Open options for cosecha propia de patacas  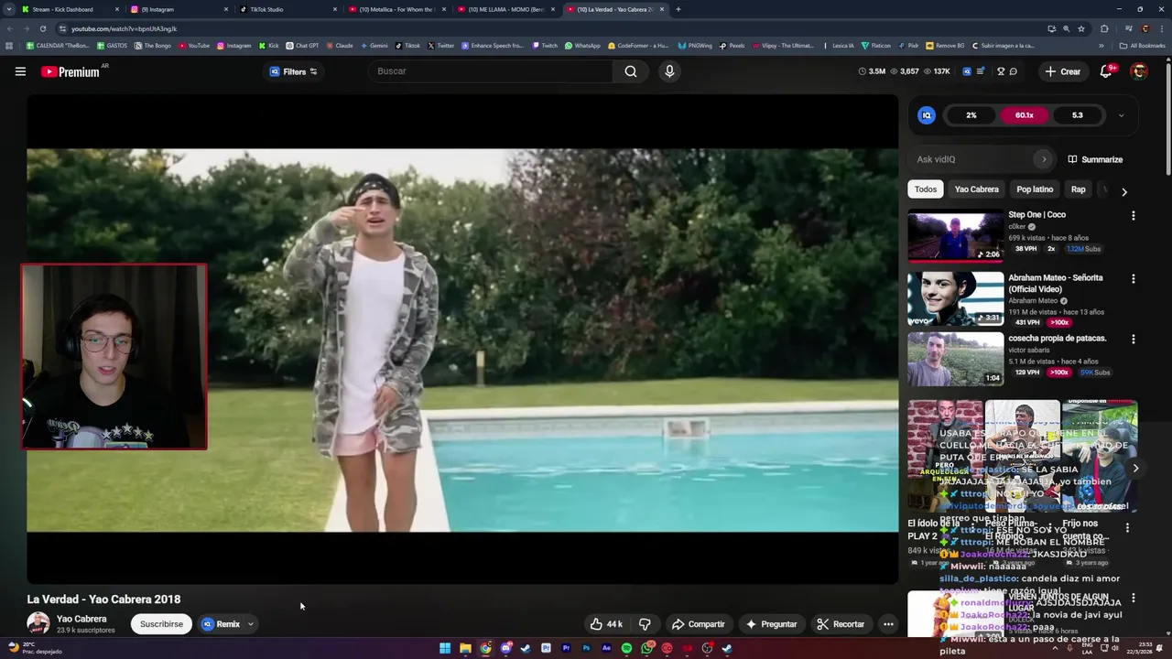point(1134,340)
